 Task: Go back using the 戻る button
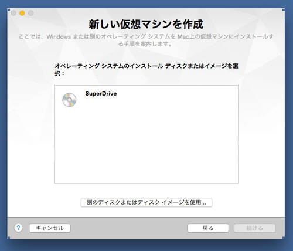pyautogui.click(x=208, y=228)
